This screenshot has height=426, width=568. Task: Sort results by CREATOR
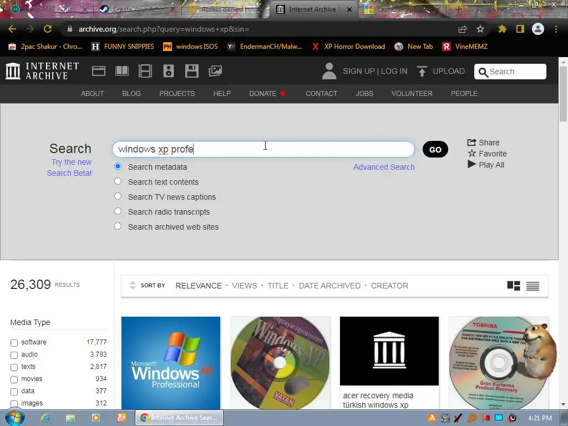(x=389, y=286)
